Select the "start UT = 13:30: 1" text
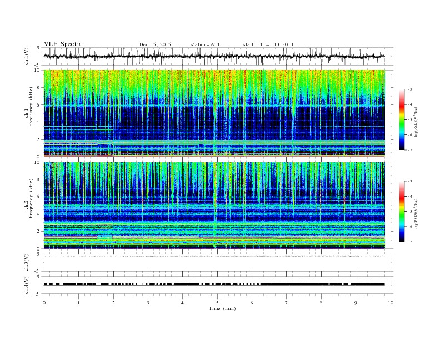440x340 pixels. click(268, 44)
